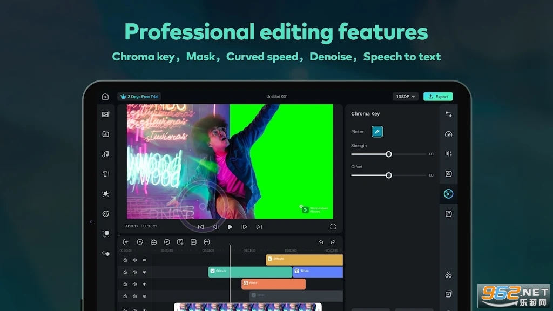This screenshot has height=311, width=553.
Task: Select the orange Filter clip
Action: coord(273,284)
